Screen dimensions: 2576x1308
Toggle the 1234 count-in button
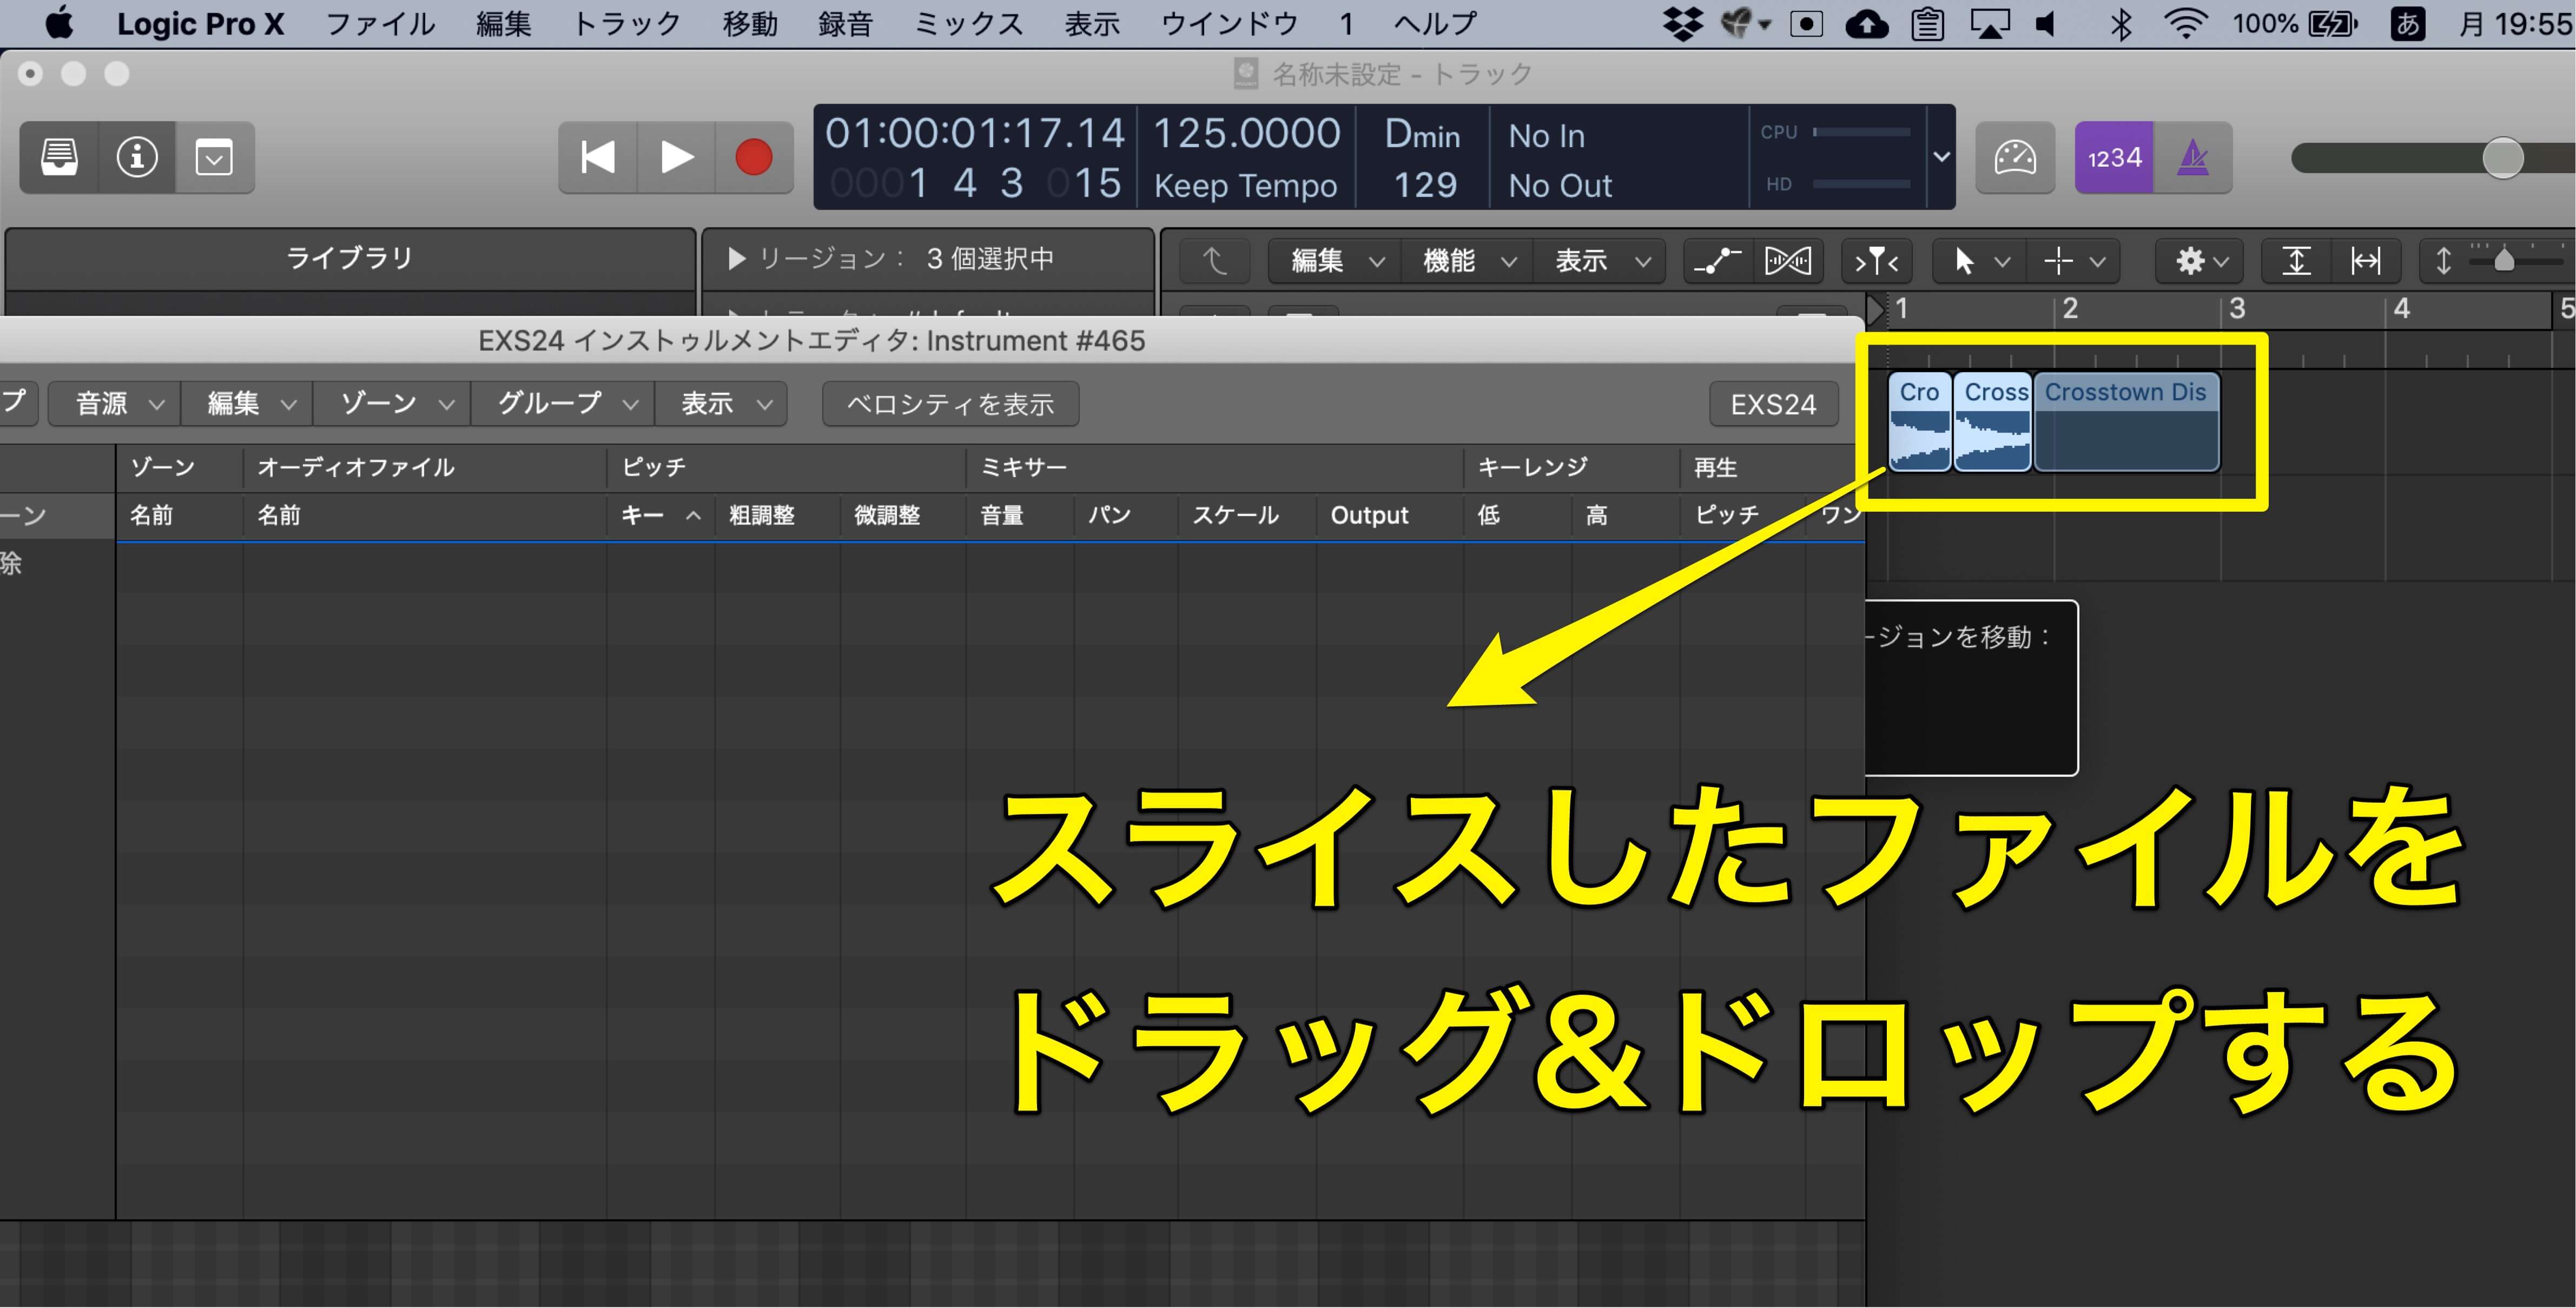(2114, 158)
